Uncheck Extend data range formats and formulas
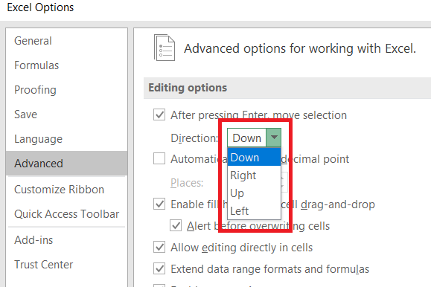The image size is (431, 287). (159, 268)
